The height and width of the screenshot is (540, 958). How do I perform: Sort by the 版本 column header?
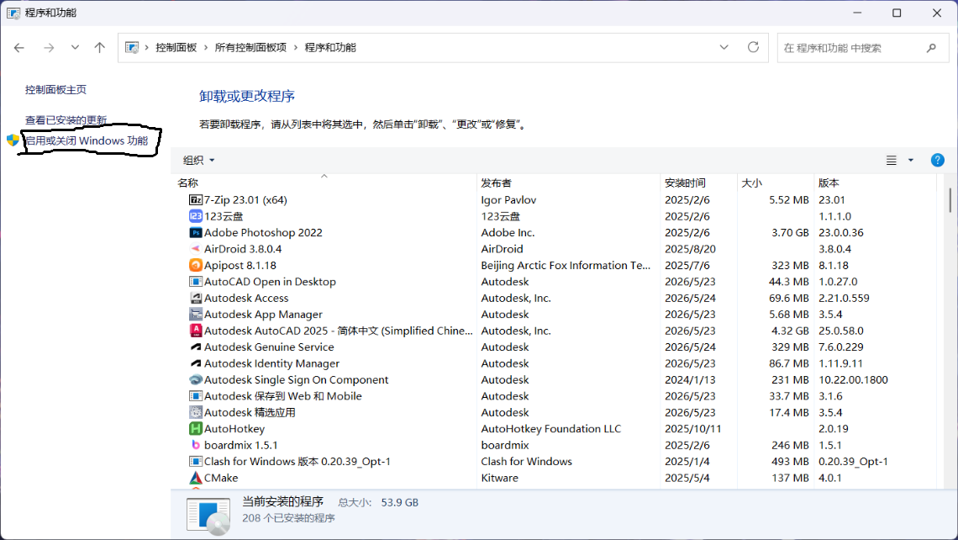[x=875, y=183]
